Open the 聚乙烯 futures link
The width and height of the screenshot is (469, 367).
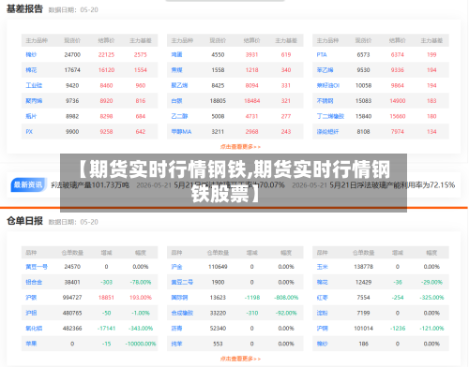coord(179,85)
